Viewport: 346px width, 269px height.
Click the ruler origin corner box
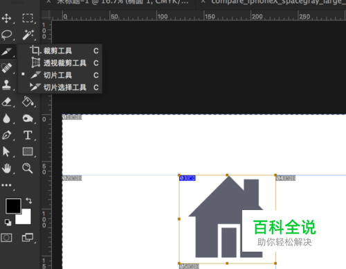46,16
